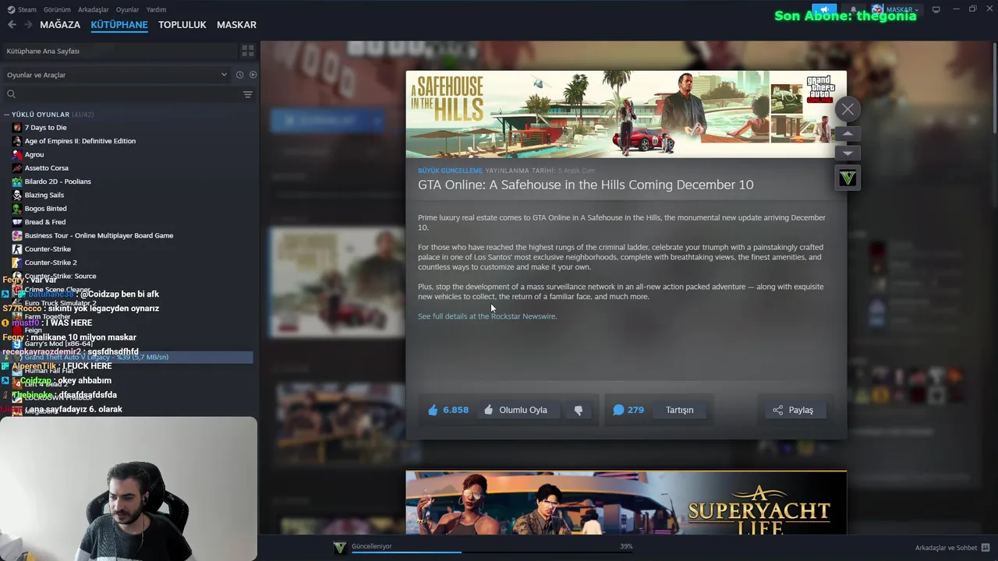
Task: Open the Safehouse in the Hills banner image
Action: click(x=626, y=115)
